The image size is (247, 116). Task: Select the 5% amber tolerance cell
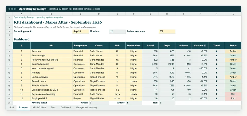tap(167, 31)
